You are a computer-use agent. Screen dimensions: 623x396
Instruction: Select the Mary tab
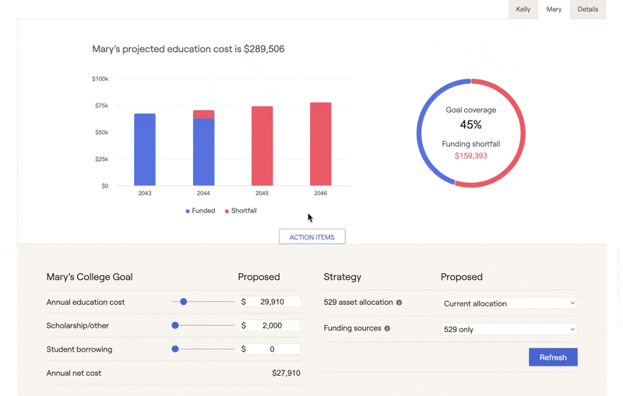click(554, 9)
